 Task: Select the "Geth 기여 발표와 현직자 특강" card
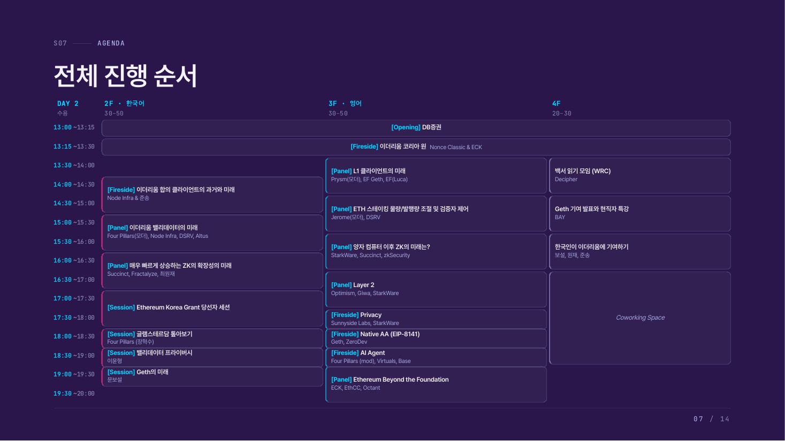click(x=640, y=213)
